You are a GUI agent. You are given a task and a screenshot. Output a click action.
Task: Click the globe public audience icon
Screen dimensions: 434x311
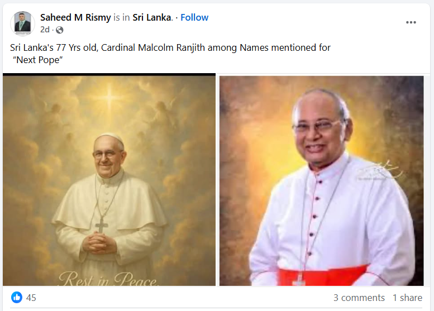tap(60, 30)
